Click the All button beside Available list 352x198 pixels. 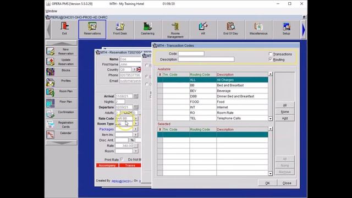285,105
